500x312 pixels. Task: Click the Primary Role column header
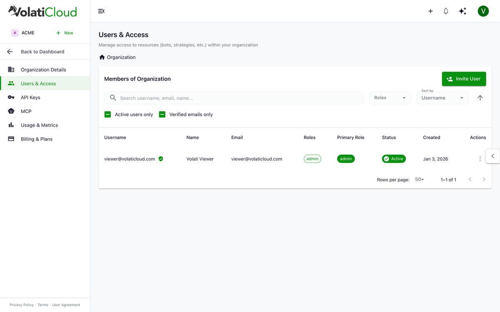(351, 137)
